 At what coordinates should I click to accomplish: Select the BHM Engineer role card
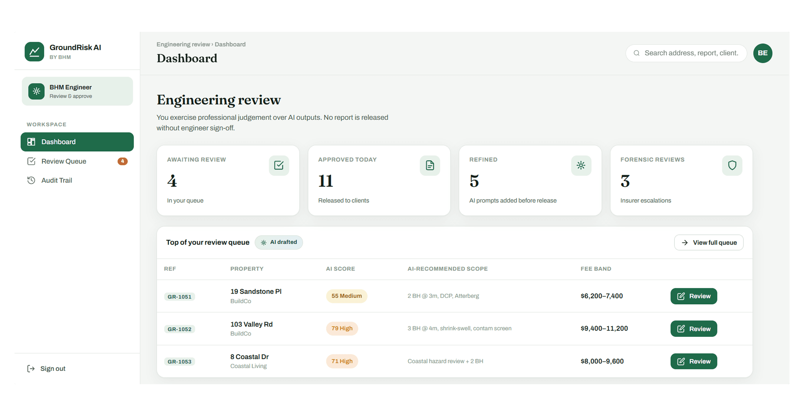77,91
